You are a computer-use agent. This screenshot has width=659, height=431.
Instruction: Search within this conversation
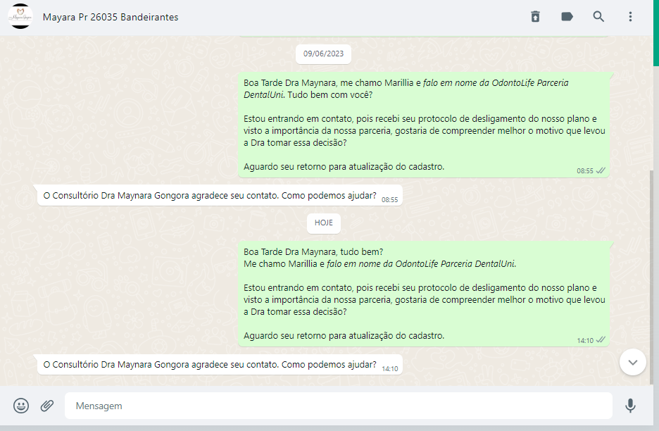coord(598,17)
